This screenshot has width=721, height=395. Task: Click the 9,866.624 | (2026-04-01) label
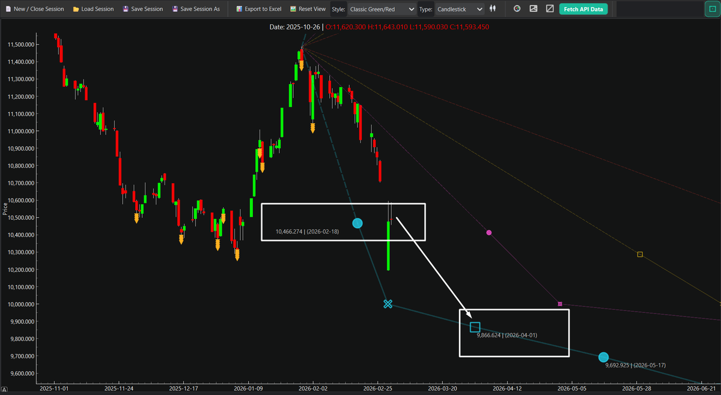click(507, 336)
